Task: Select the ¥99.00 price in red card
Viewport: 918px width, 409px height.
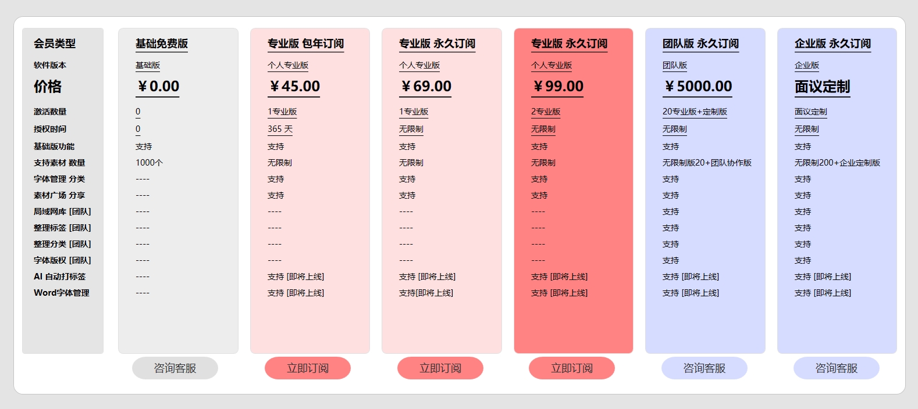Action: click(x=557, y=87)
